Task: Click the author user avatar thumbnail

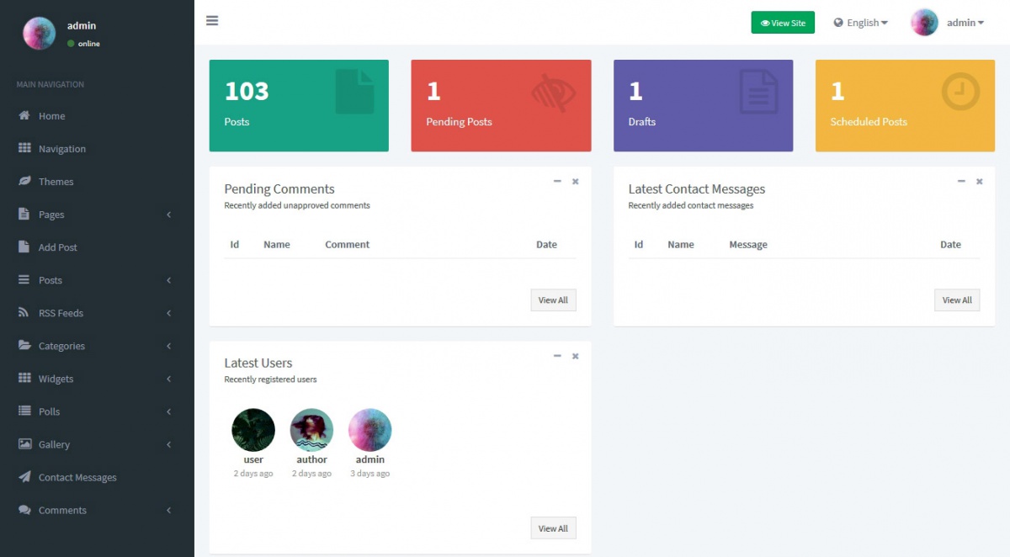Action: 311,430
